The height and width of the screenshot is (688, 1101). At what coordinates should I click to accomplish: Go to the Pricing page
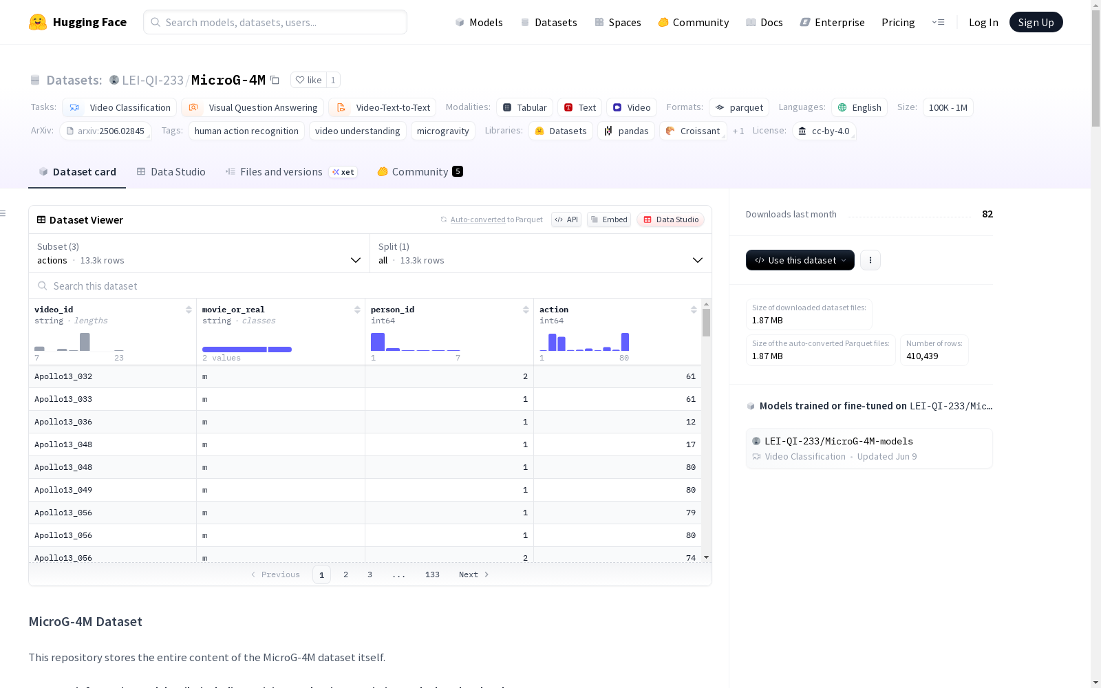(x=898, y=22)
